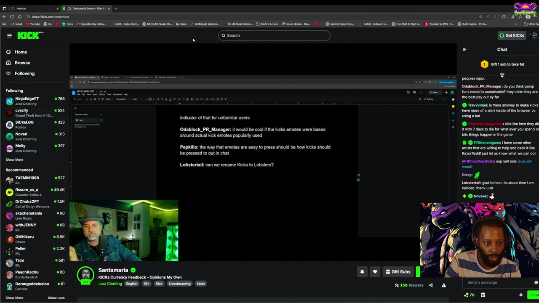Viewport: 539px width, 303px height.
Task: Expand Following list with Show More
Action: point(14,159)
